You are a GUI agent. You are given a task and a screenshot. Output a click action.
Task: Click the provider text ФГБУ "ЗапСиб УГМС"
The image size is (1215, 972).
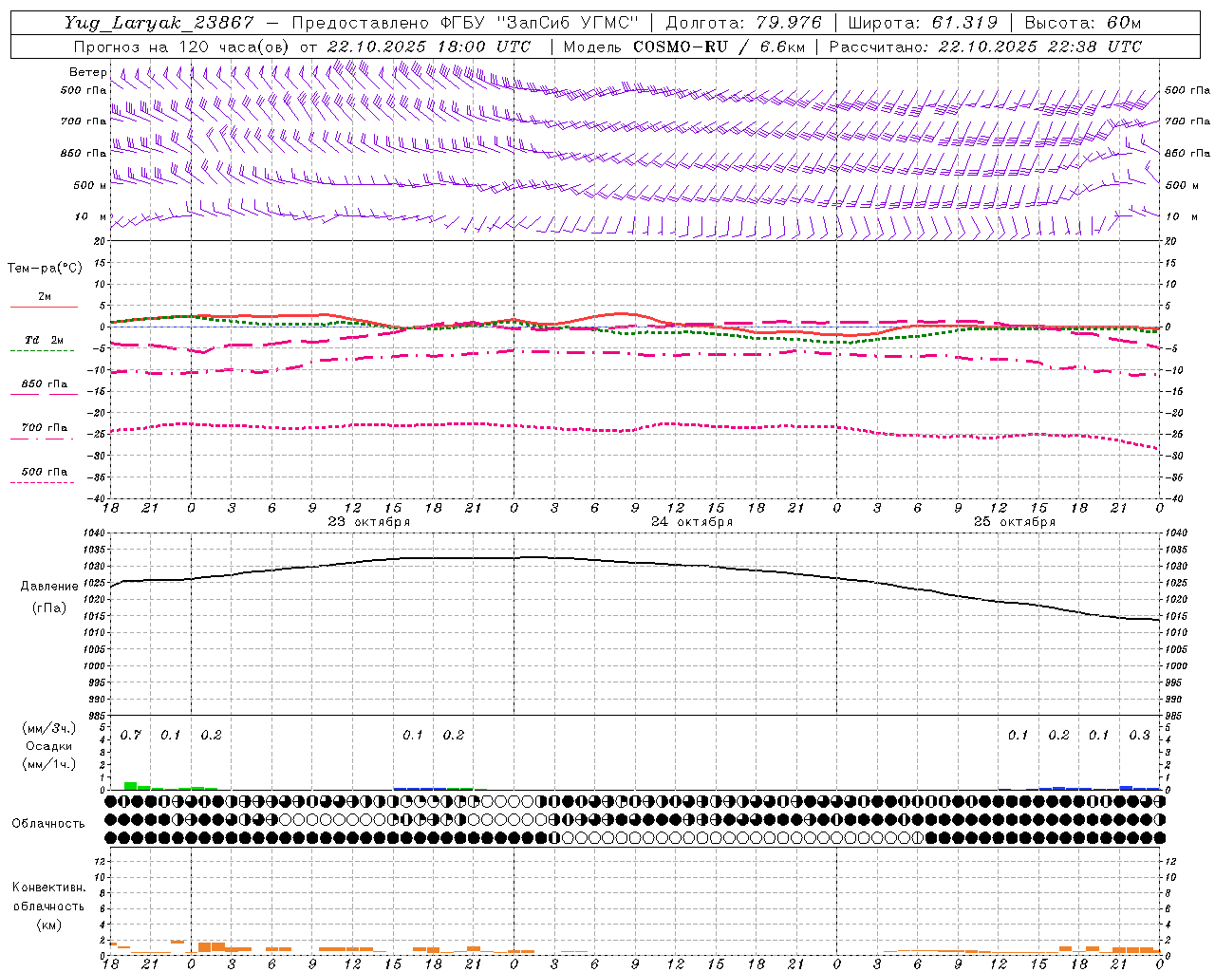tap(540, 23)
